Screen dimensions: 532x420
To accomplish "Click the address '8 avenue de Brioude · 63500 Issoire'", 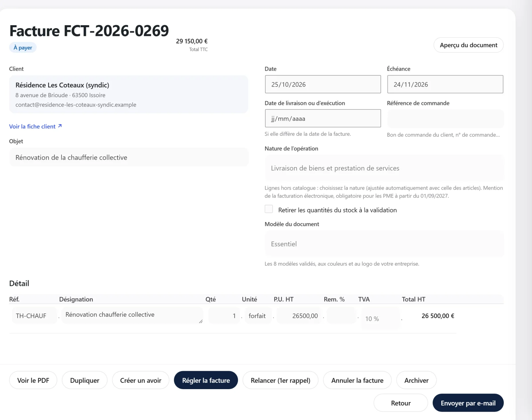I will point(61,95).
